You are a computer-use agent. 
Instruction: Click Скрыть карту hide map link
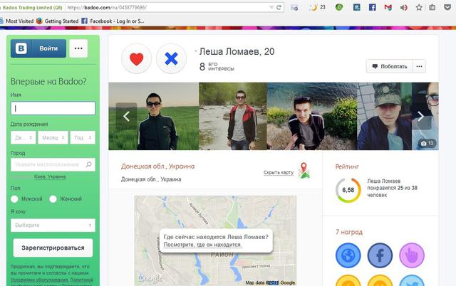coord(279,172)
